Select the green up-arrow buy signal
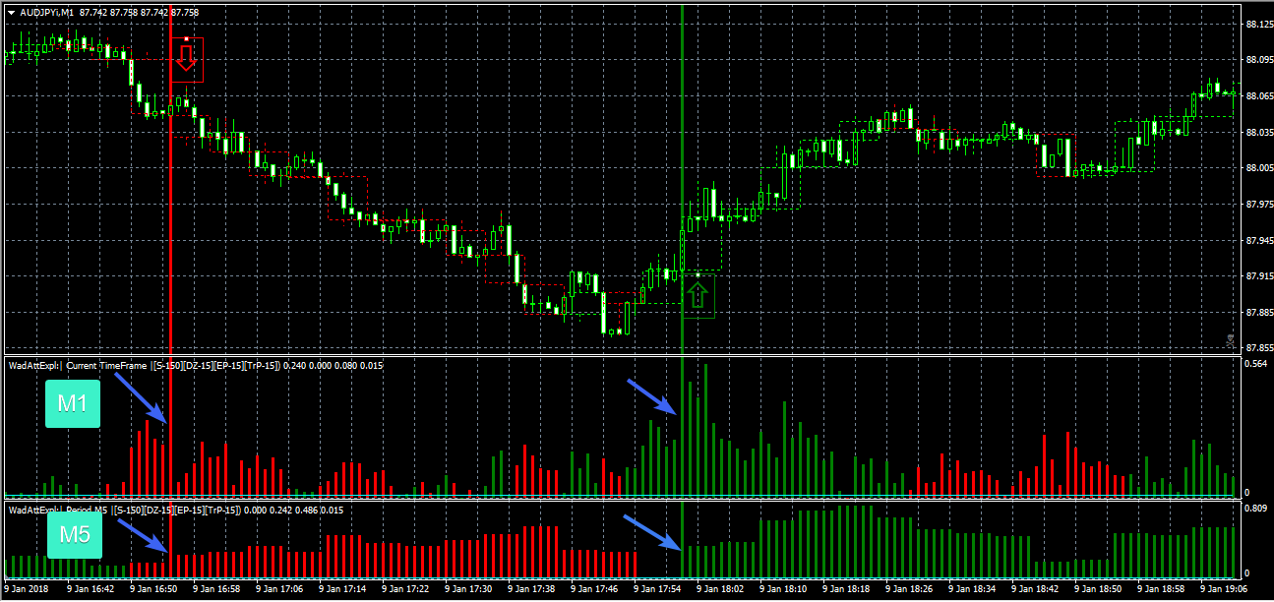The height and width of the screenshot is (602, 1274). (x=698, y=294)
